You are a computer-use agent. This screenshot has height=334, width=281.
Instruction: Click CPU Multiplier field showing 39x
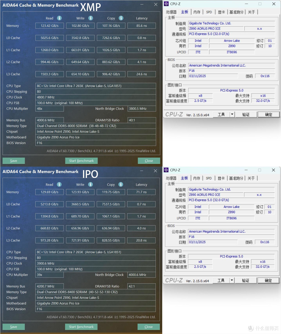coord(49,275)
